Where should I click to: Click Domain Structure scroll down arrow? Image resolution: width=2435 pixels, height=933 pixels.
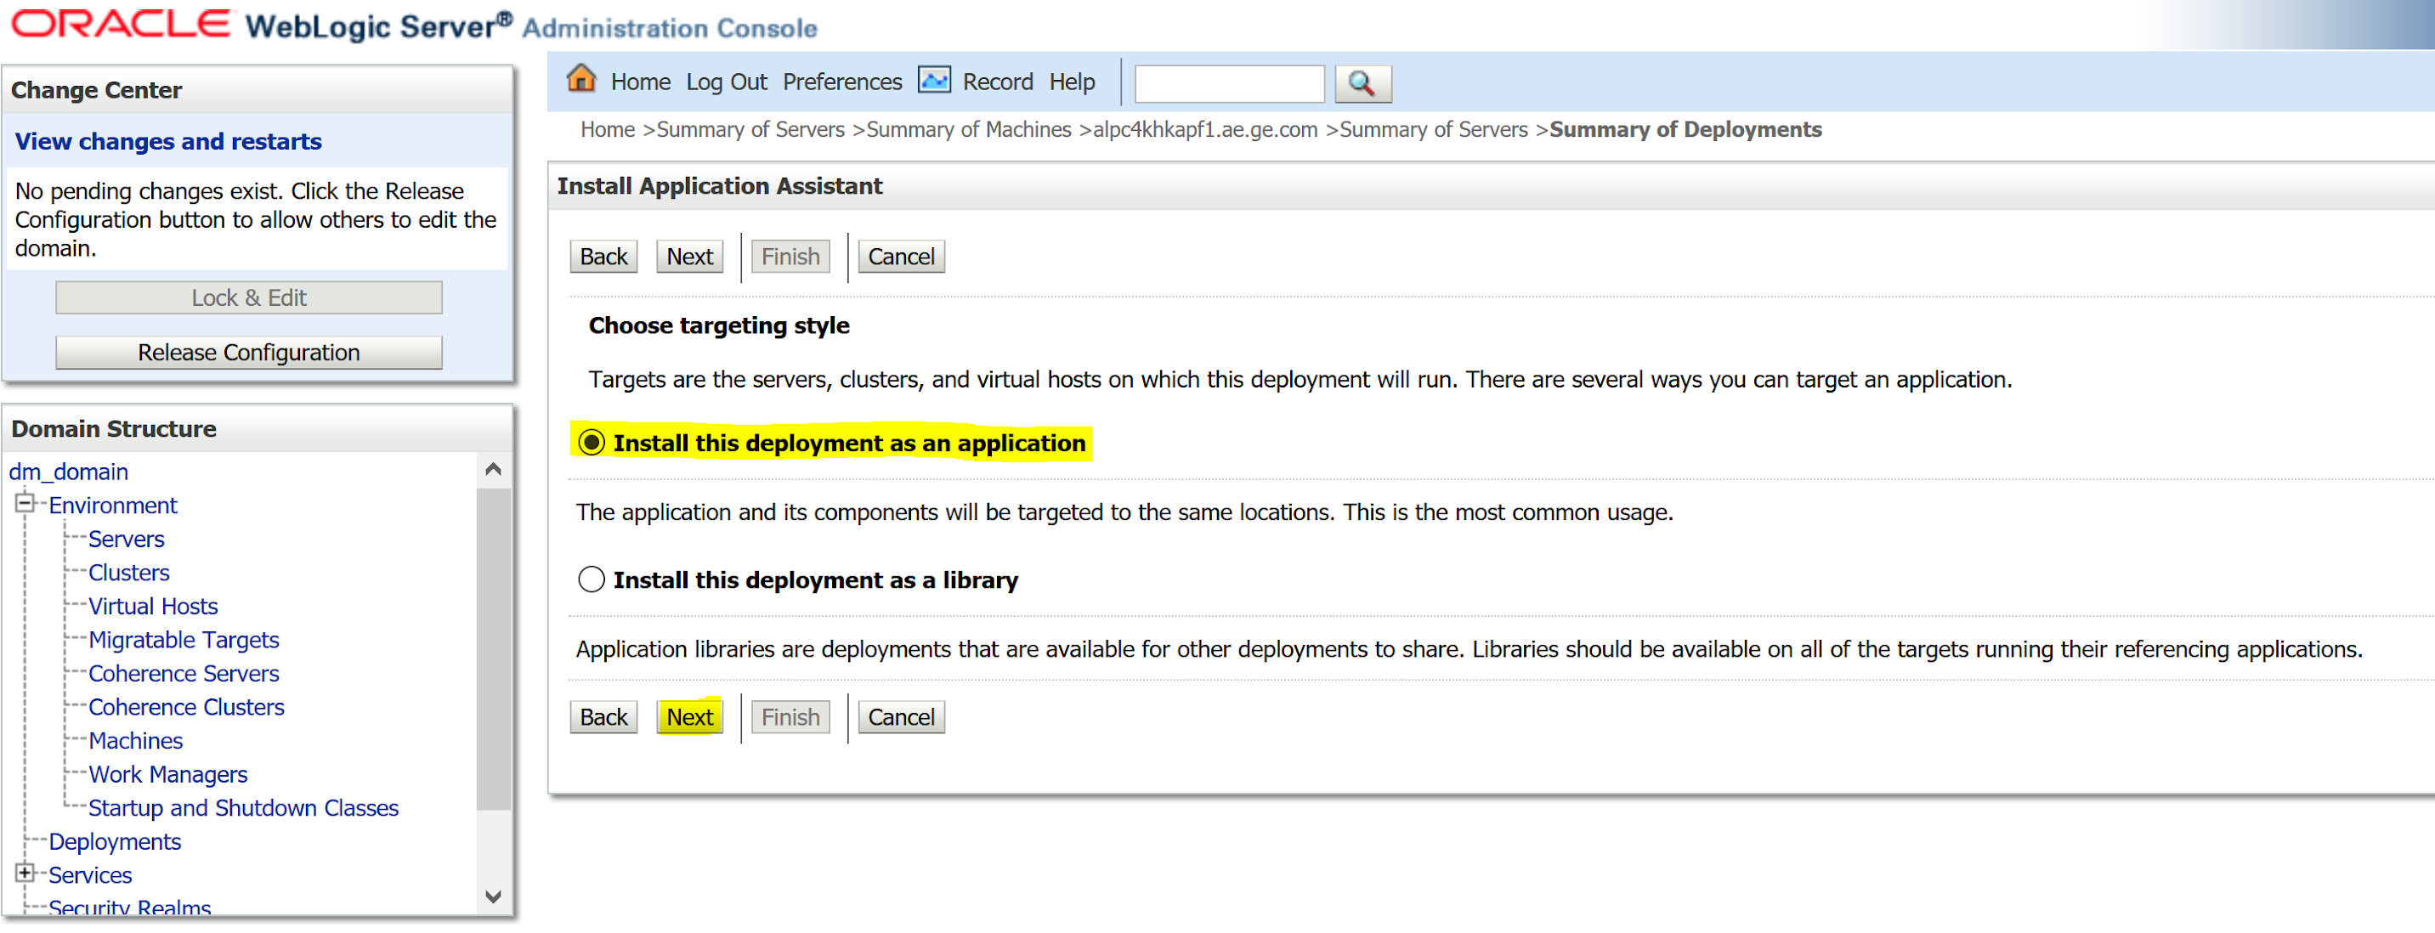click(494, 896)
